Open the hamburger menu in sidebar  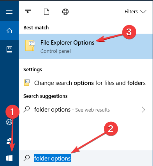point(9,12)
